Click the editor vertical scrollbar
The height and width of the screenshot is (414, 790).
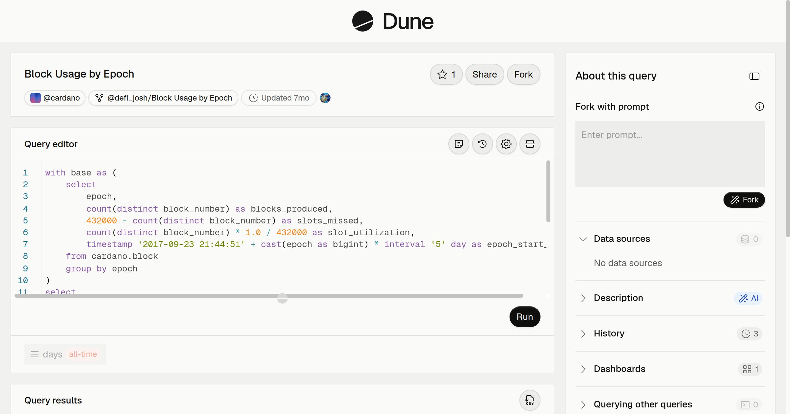[x=548, y=191]
